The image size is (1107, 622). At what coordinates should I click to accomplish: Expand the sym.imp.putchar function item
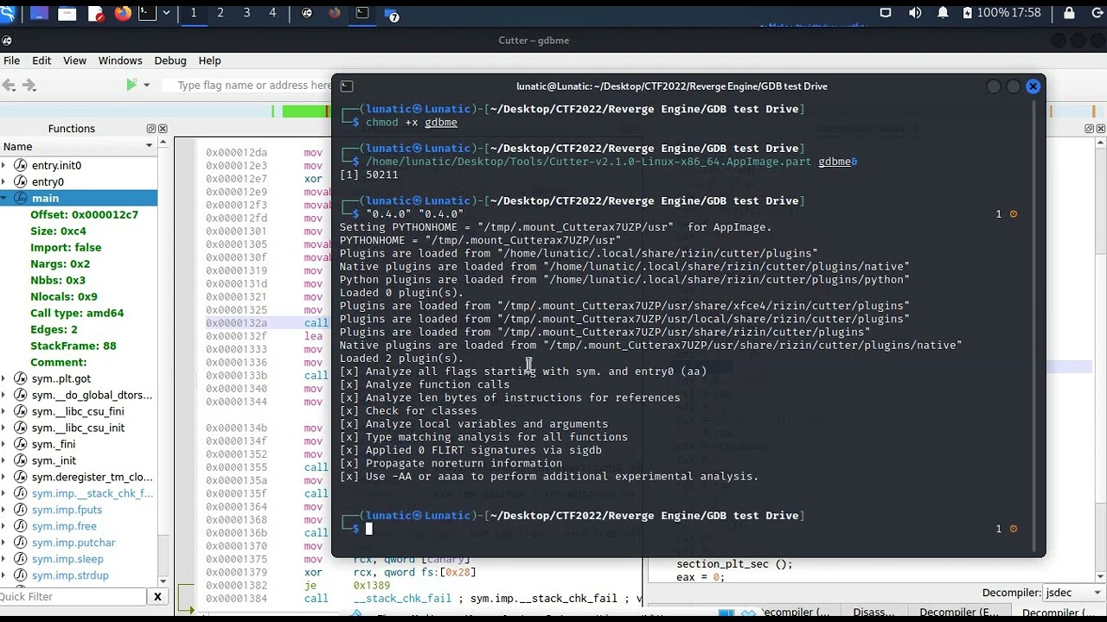point(5,543)
